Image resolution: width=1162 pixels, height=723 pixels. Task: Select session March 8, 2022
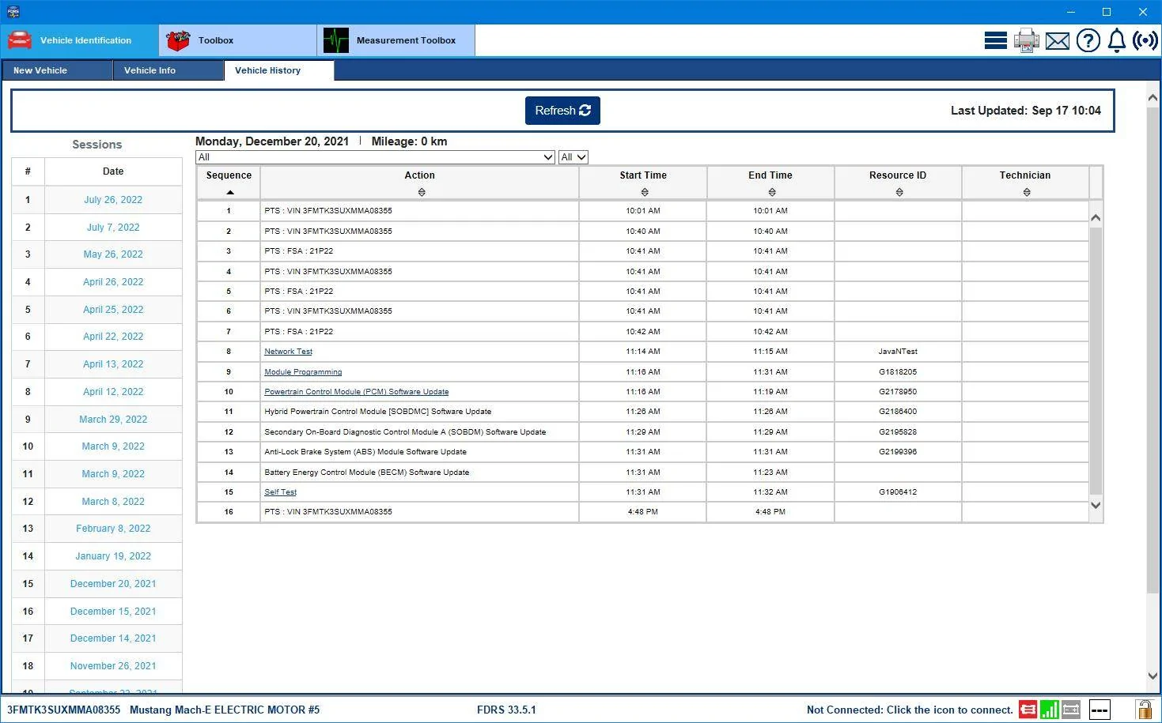tap(113, 502)
